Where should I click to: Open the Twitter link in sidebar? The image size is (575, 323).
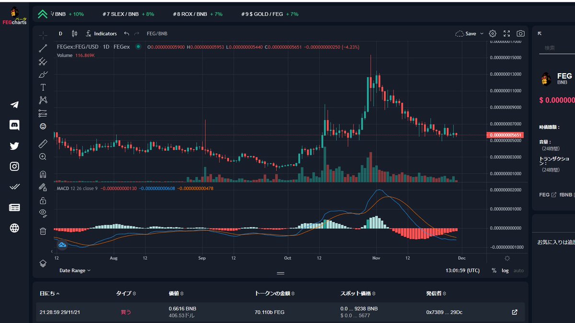(x=14, y=146)
